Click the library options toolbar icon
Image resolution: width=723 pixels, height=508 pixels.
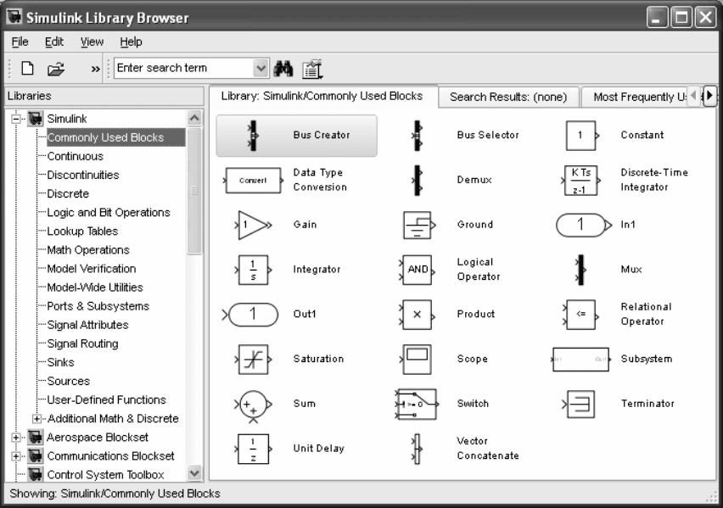pos(312,70)
